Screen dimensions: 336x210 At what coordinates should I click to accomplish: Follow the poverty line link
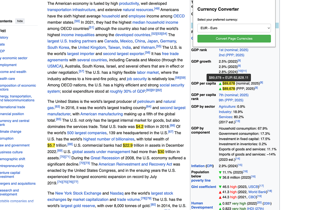[201, 181]
